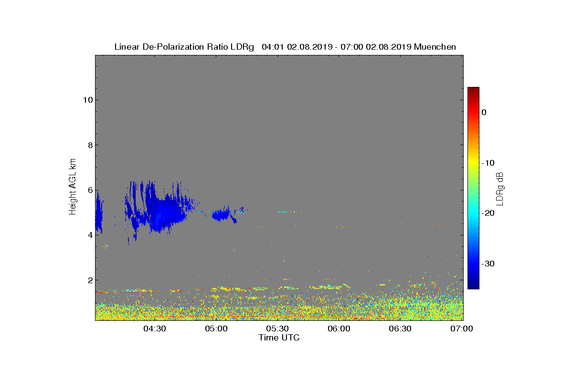573x382 pixels.
Task: Click the height tick label 4
Action: point(90,235)
